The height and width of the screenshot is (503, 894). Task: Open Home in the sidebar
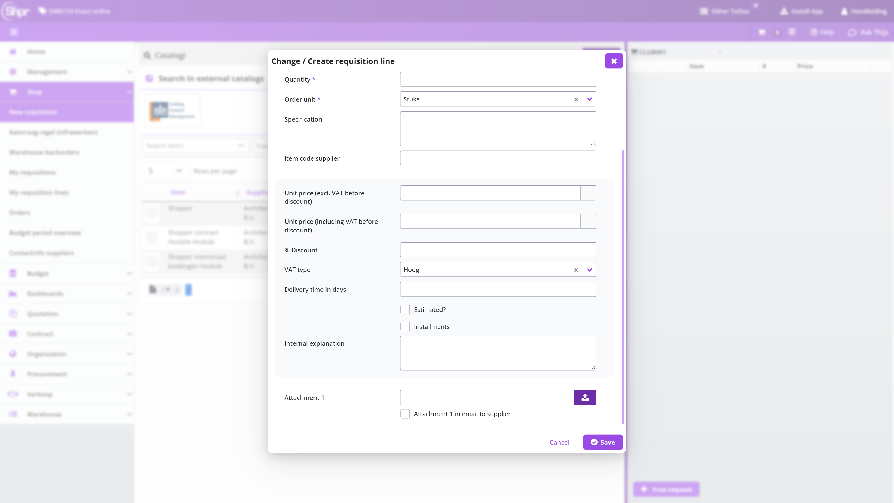point(67,52)
